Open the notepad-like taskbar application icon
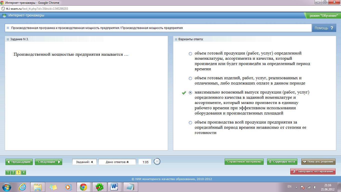 pyautogui.click(x=130, y=187)
